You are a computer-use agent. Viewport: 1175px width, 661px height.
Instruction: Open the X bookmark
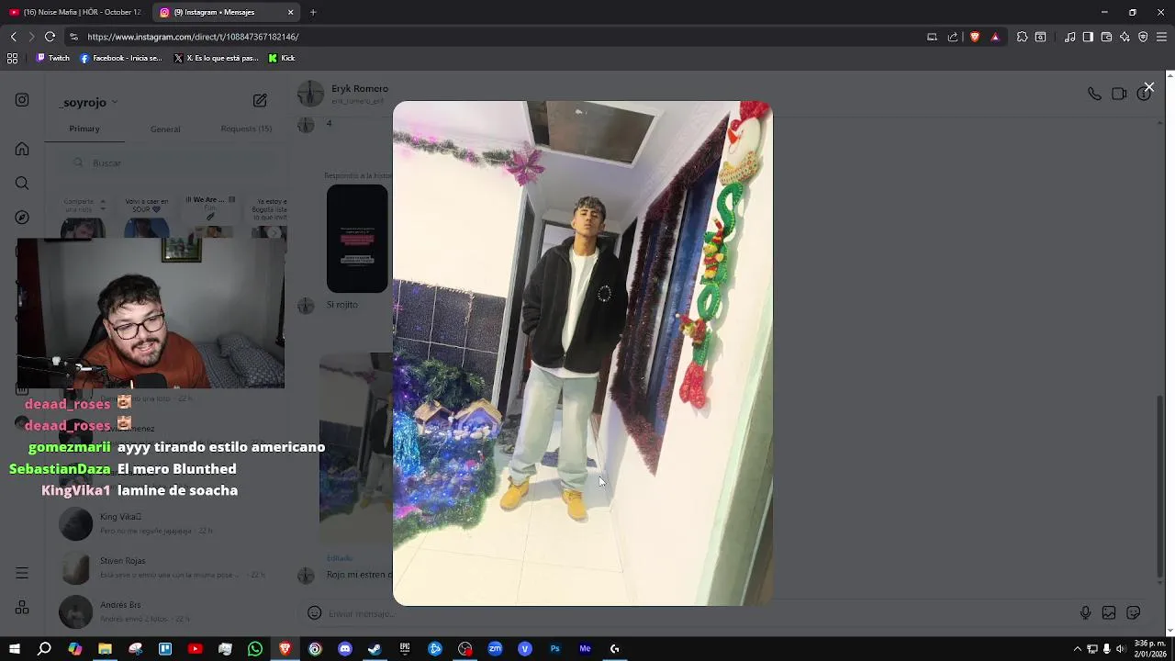pyautogui.click(x=216, y=58)
